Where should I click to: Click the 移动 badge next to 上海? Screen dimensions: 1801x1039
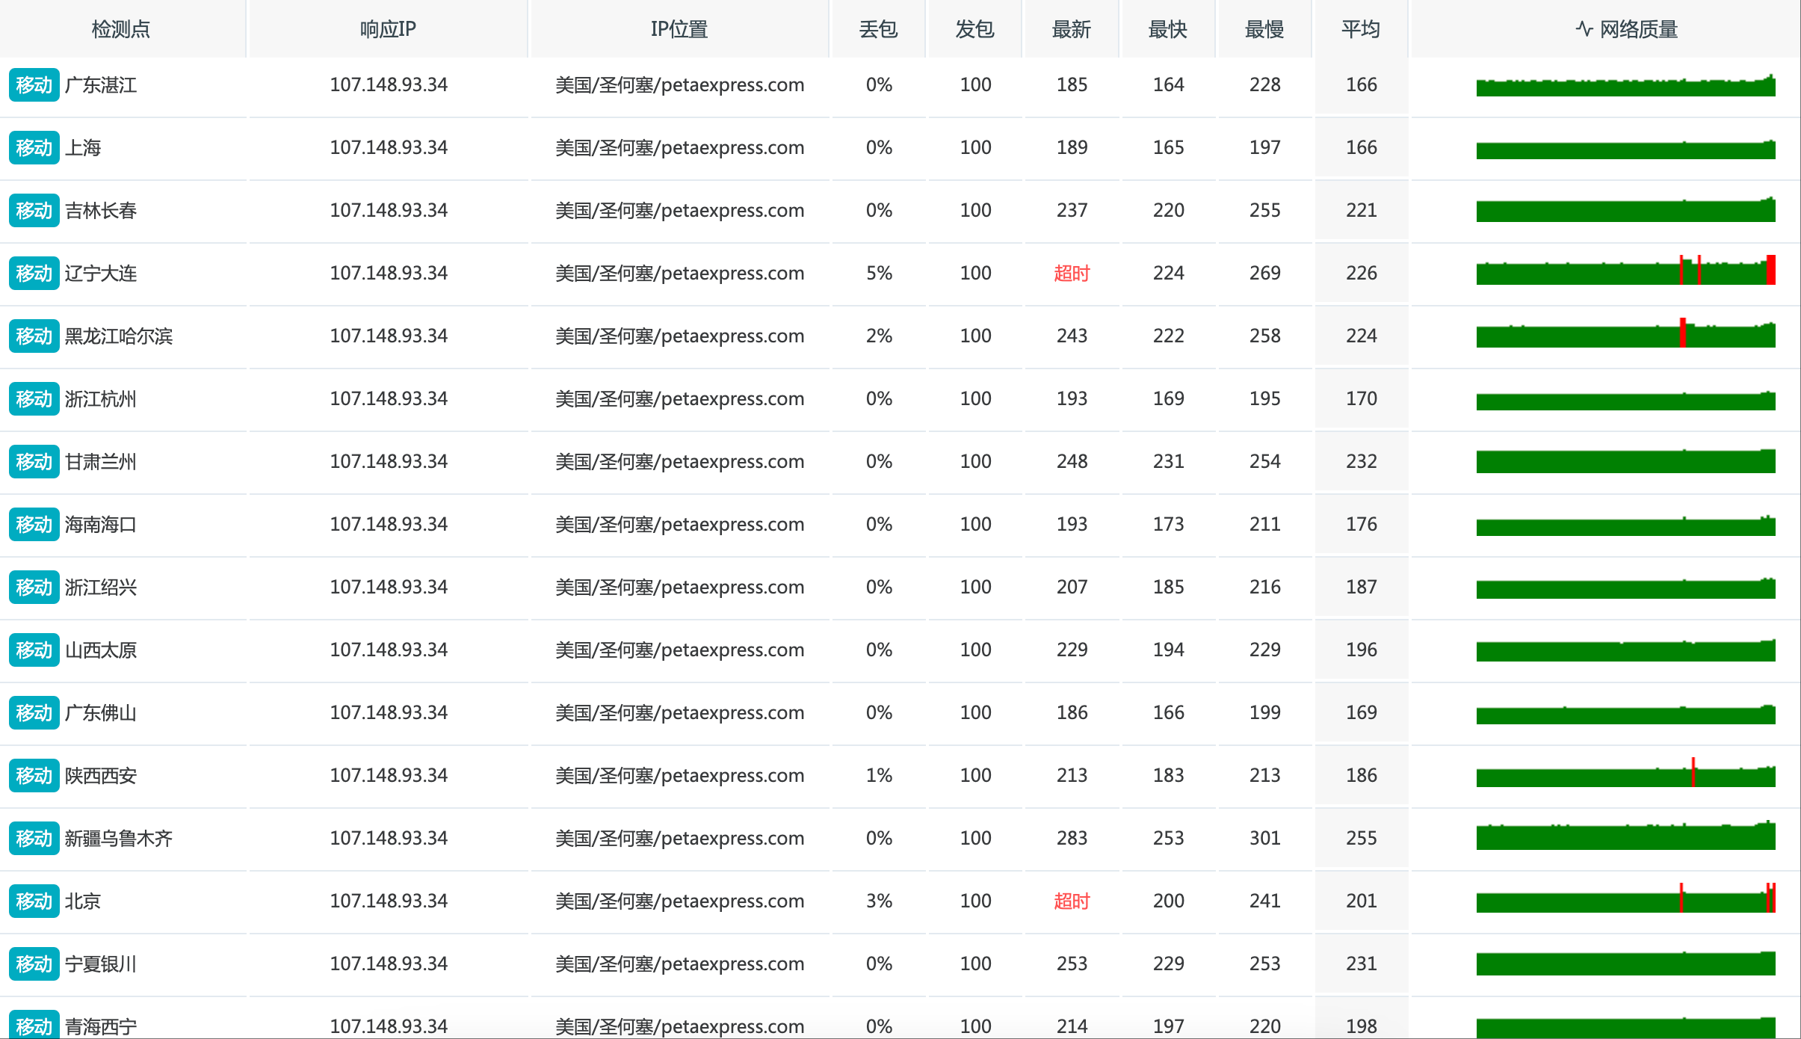point(34,148)
